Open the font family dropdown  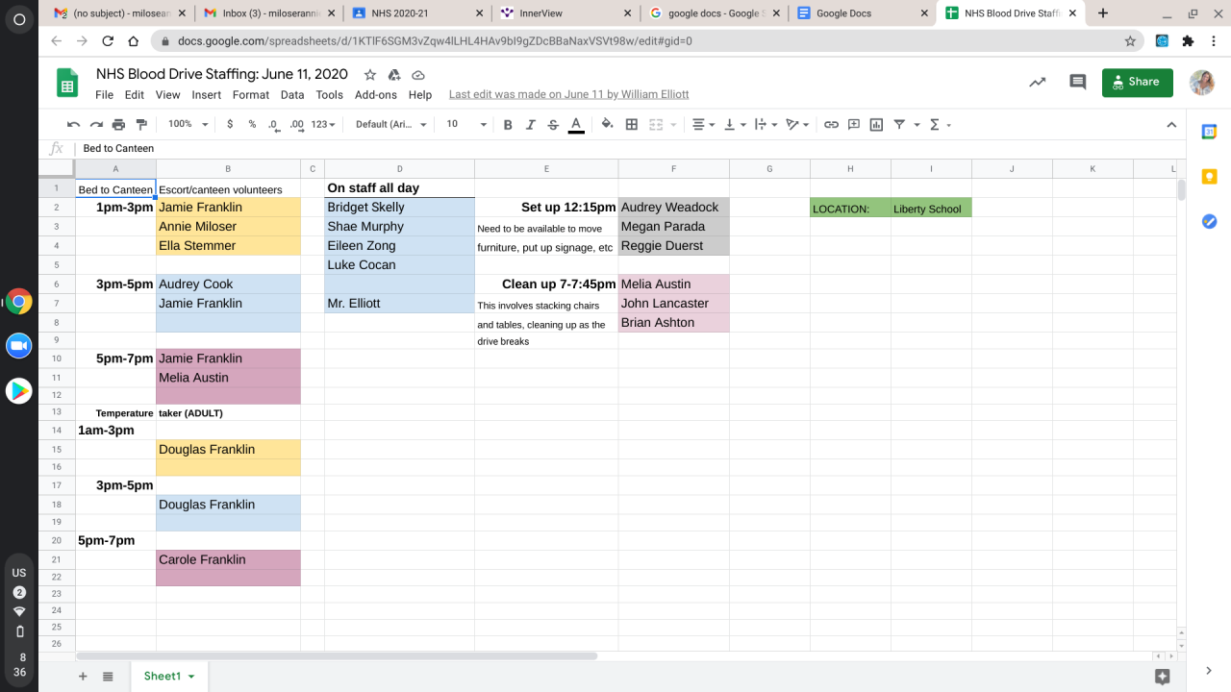391,124
